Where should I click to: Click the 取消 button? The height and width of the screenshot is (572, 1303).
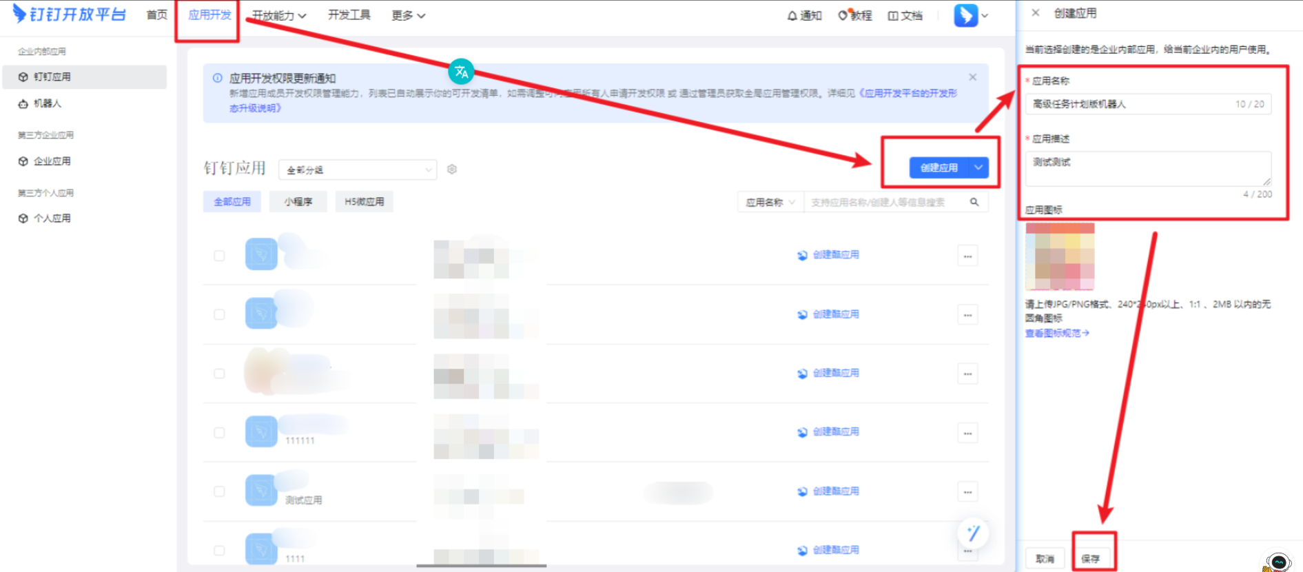[1045, 559]
